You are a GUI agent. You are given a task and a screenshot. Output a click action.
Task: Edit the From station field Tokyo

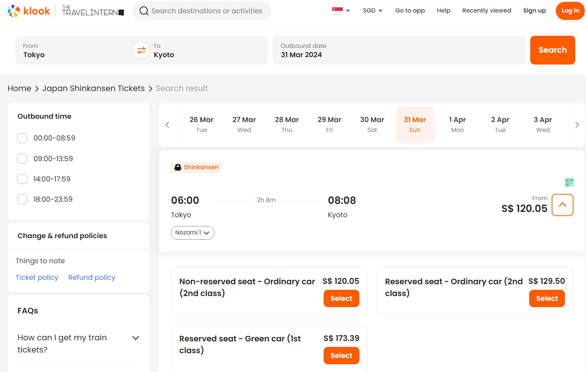(74, 50)
